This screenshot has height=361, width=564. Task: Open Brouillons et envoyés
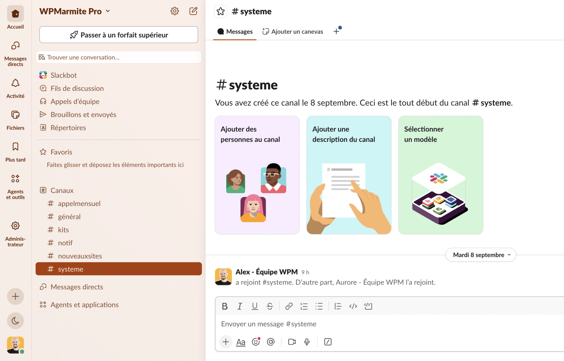119,115
